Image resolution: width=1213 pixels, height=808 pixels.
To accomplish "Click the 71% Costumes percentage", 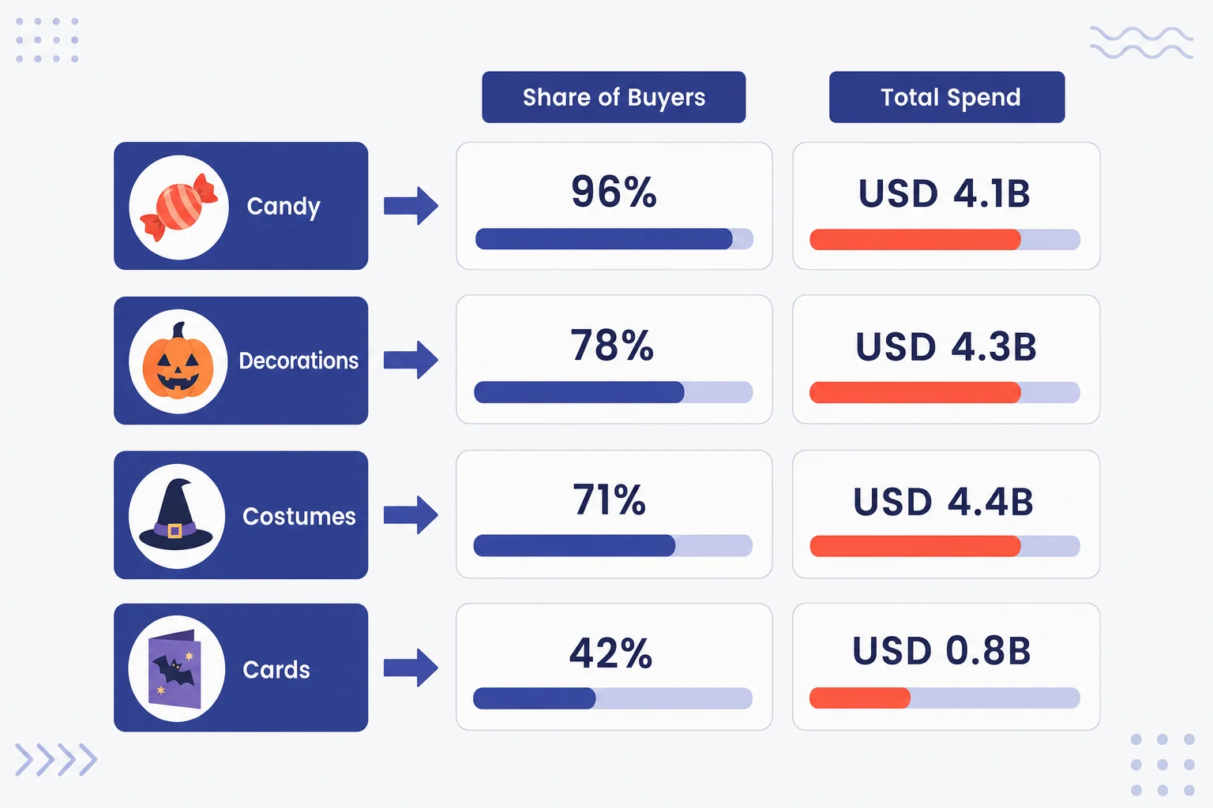I will [610, 499].
